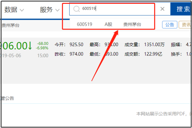Click the 资讯 button
Viewport: 192px width, 128px height.
pos(185,25)
